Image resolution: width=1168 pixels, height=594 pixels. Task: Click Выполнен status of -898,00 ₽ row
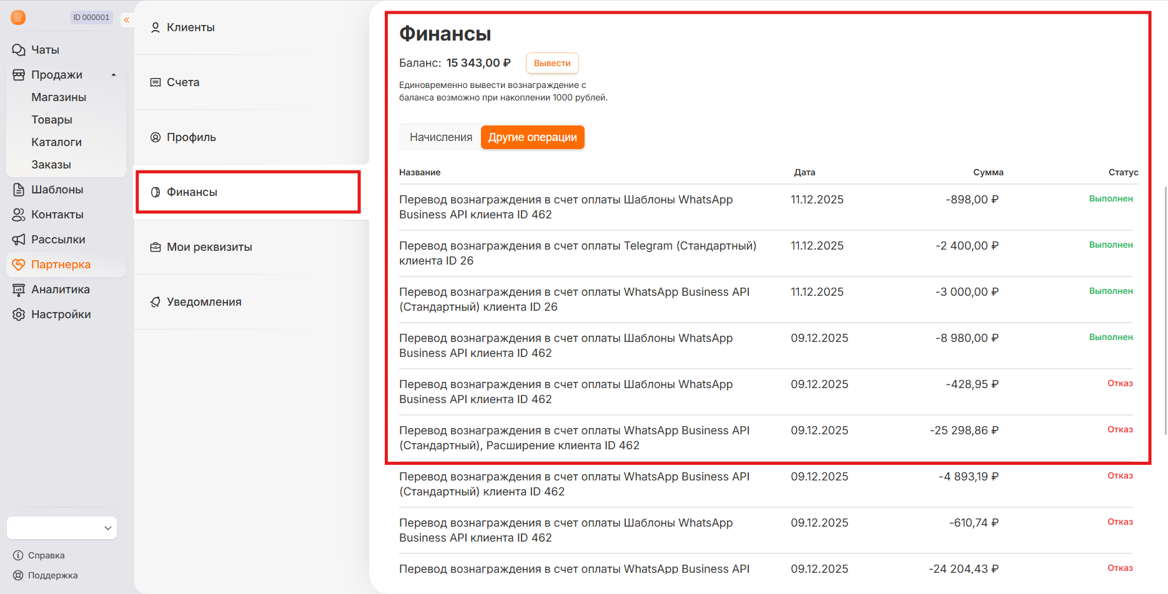click(1111, 198)
